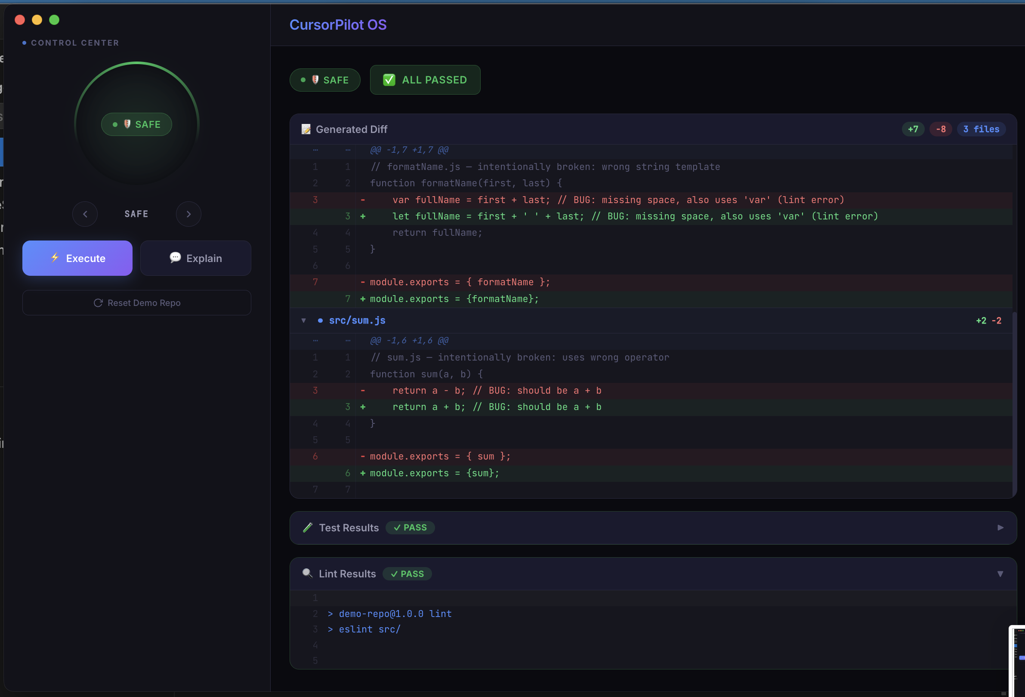Click the Generated Diff notepad icon
The width and height of the screenshot is (1025, 697).
tap(306, 129)
